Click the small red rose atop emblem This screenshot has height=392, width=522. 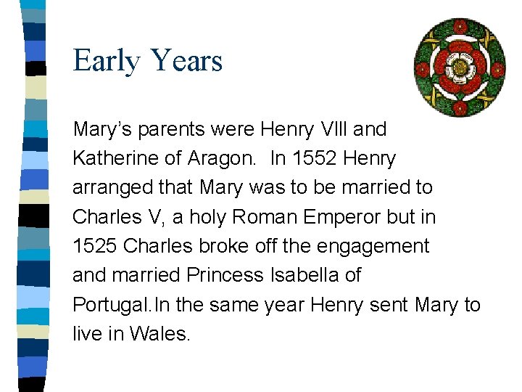(x=460, y=27)
